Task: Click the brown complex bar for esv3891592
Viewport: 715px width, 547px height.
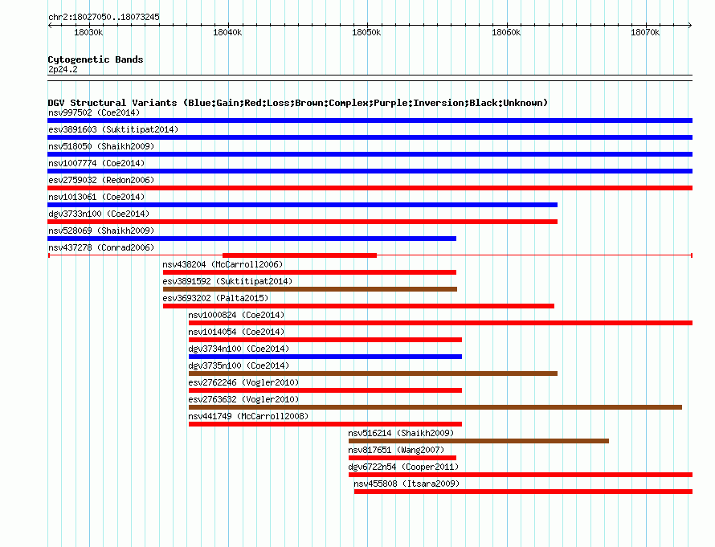Action: click(x=310, y=289)
